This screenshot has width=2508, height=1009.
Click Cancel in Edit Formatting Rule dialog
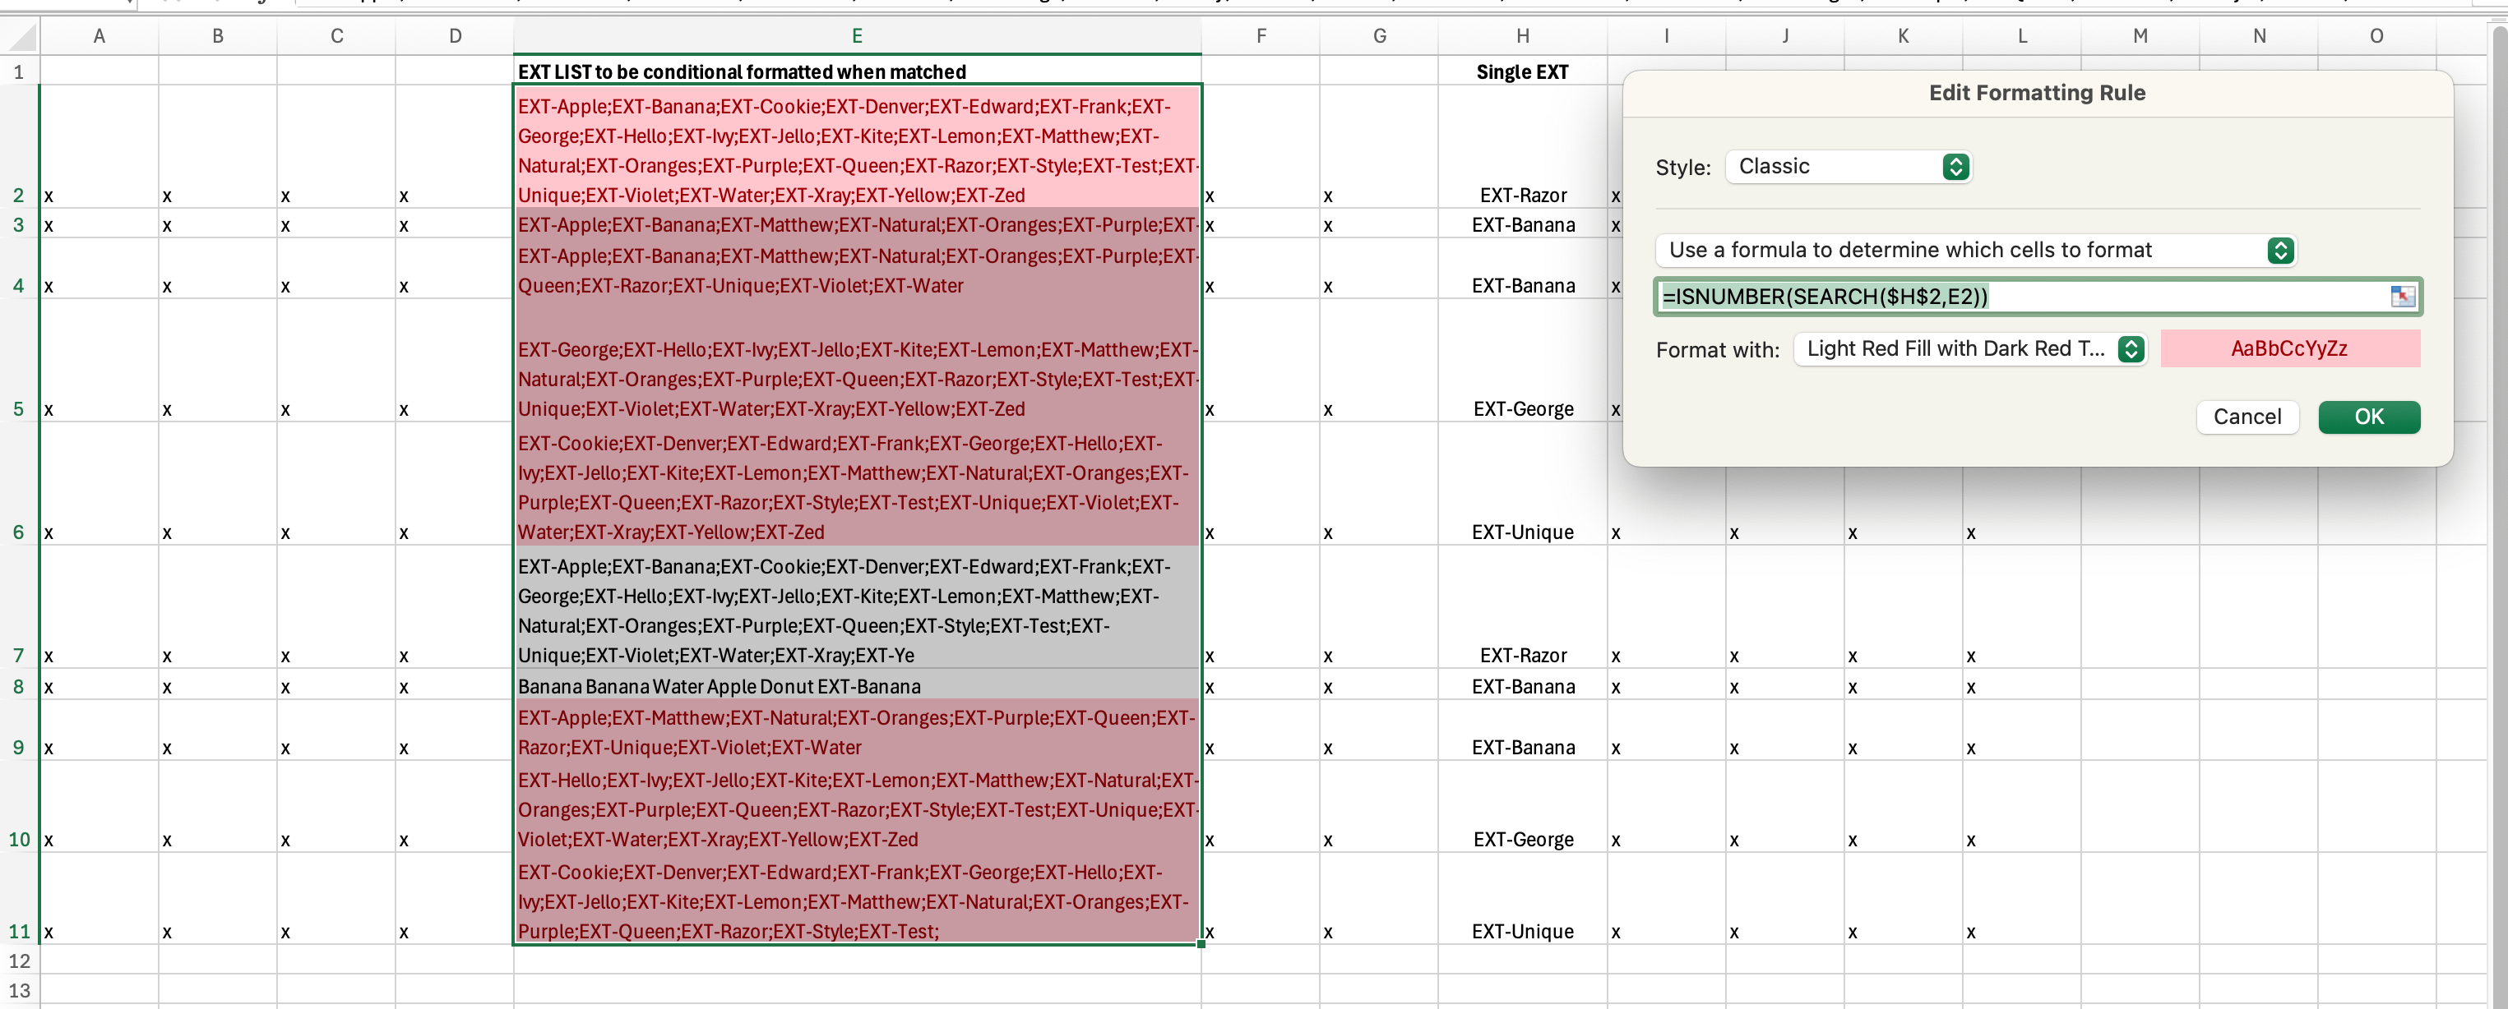2247,417
